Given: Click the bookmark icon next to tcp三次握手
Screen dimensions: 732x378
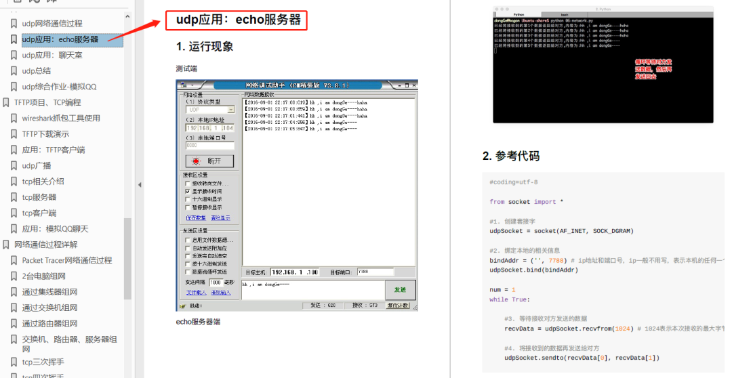Looking at the screenshot, I should point(14,362).
